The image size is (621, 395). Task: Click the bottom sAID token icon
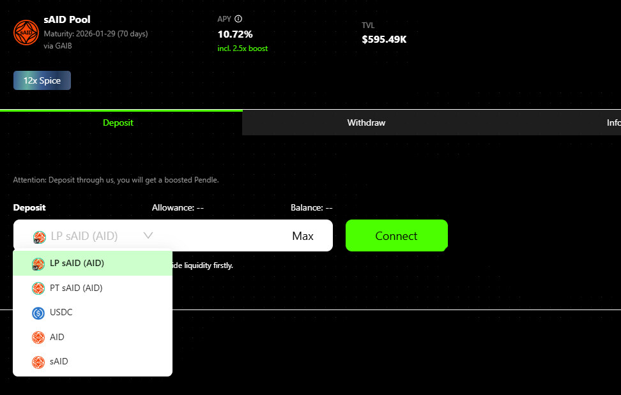click(38, 362)
